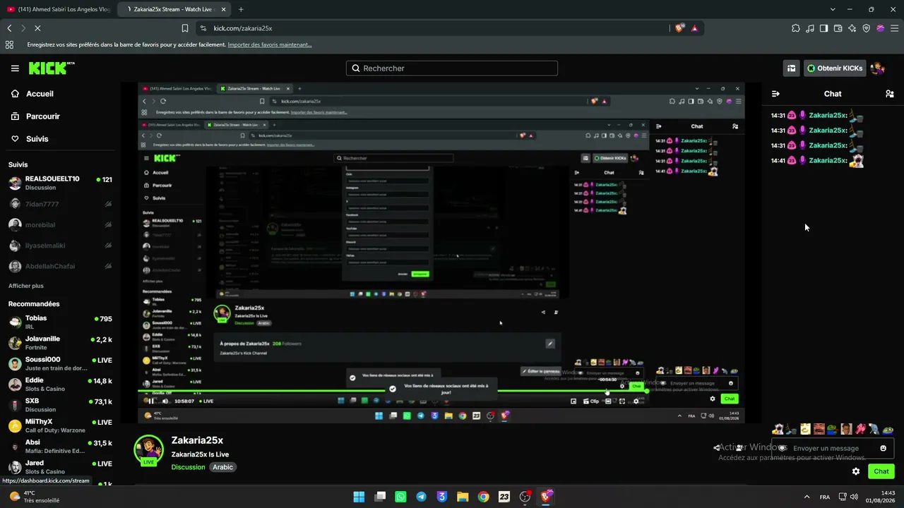Open the 7idan7777 followed channel
904x508 pixels.
pos(60,204)
